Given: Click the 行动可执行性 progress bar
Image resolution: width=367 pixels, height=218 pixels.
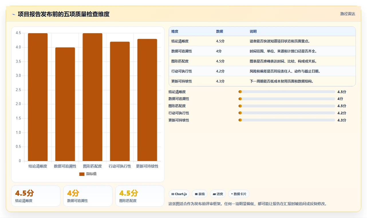Looking at the screenshot, I should pyautogui.click(x=287, y=113).
